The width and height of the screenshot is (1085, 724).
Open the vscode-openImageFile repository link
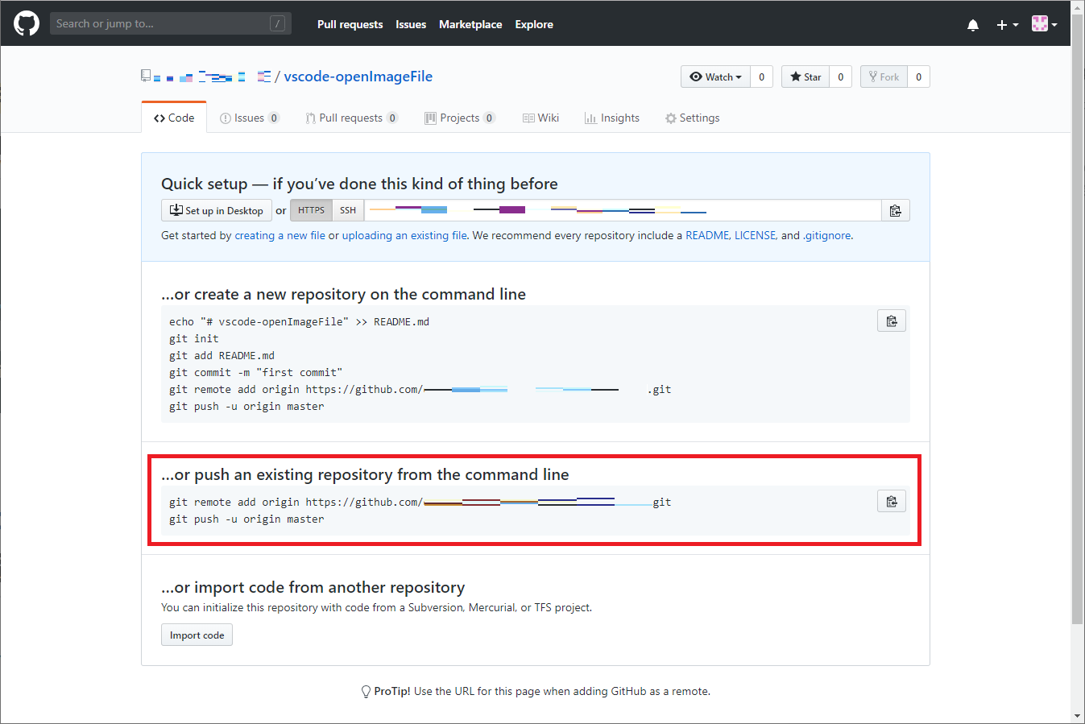coord(358,77)
